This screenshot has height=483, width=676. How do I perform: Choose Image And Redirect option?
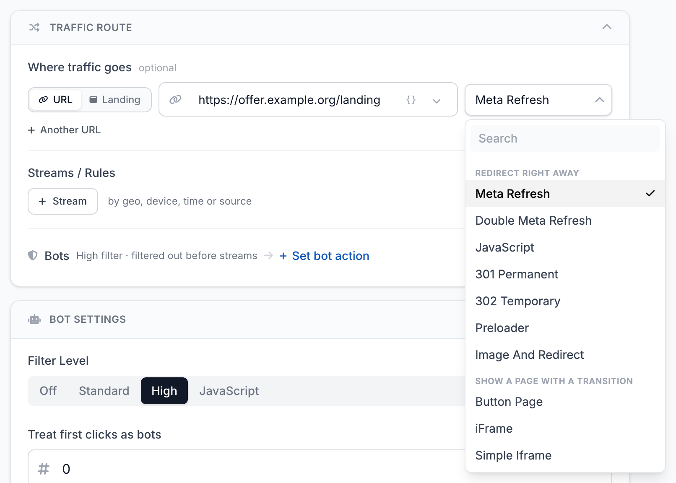coord(565,355)
